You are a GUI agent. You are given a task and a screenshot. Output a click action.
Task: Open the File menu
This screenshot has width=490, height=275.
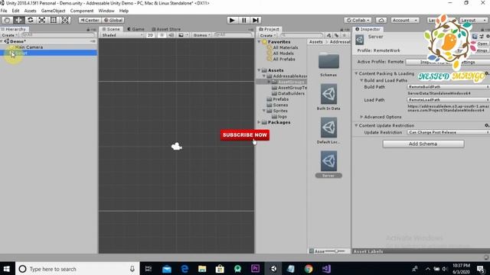pos(4,11)
